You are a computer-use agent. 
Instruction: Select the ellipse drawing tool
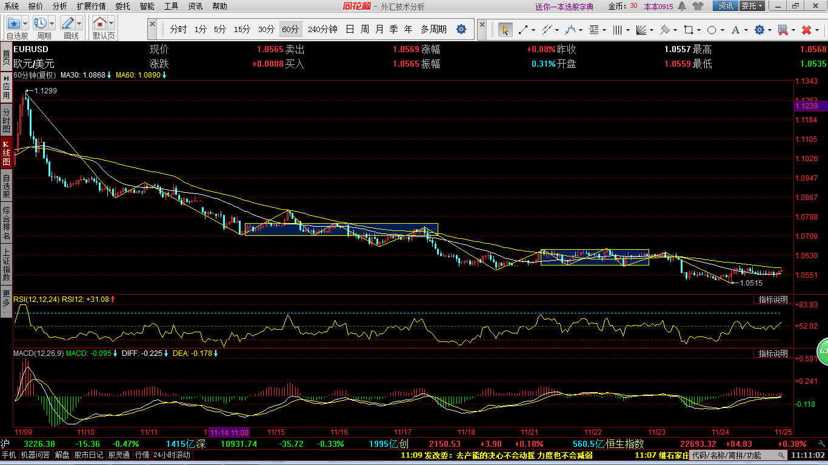(712, 30)
